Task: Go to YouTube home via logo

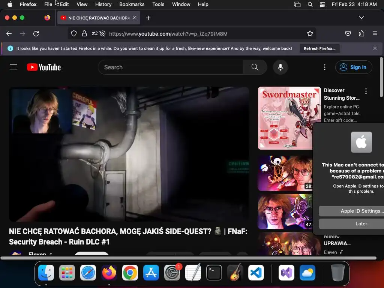Action: [44, 67]
